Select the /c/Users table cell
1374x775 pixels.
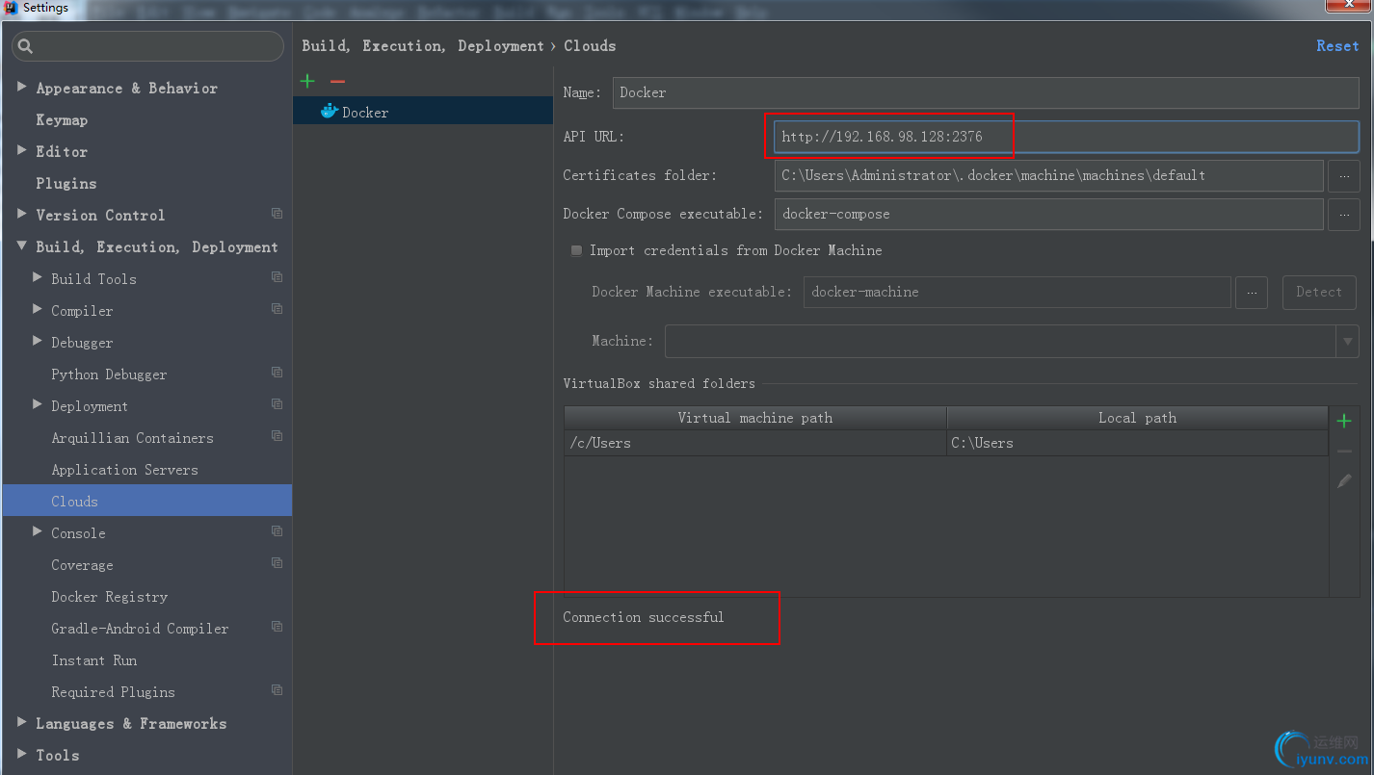click(x=755, y=443)
